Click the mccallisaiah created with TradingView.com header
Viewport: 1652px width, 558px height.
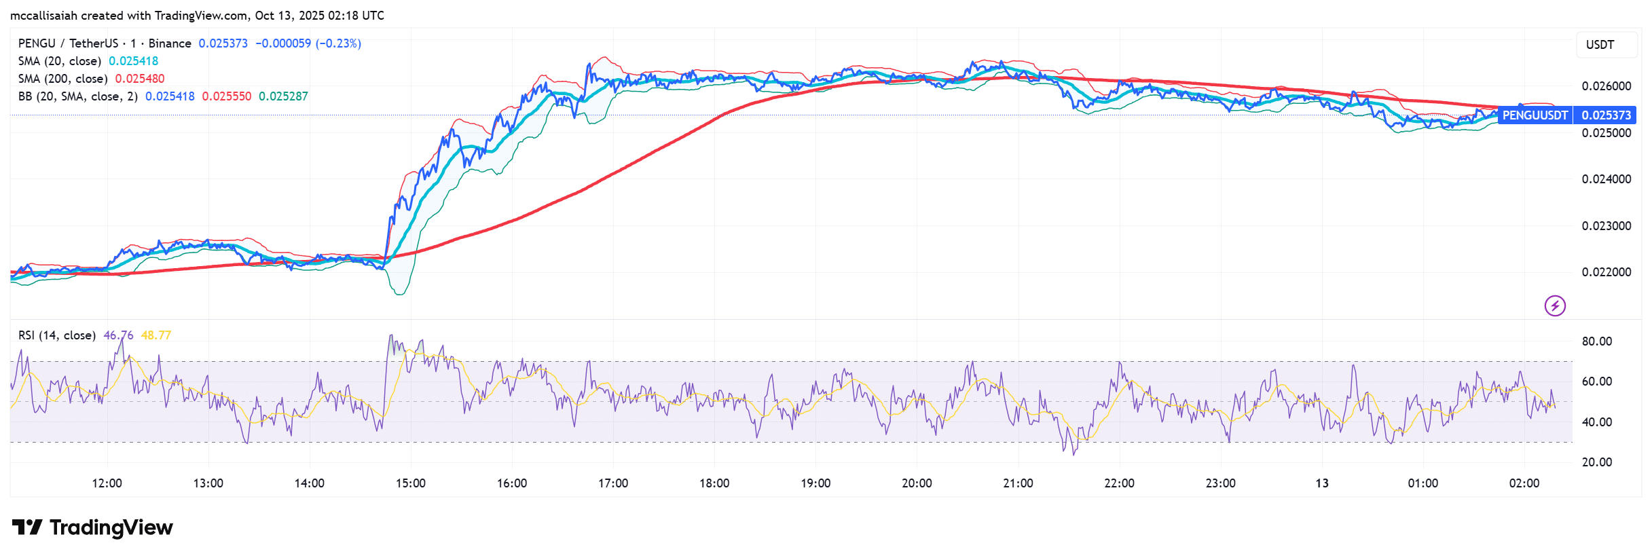(x=197, y=16)
